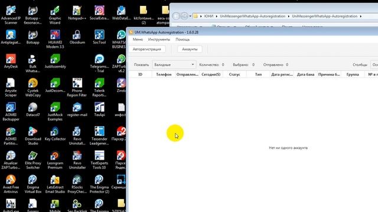Open AOMEI Backupper desktop shortcut
Screen dimensions: 378x212
click(x=11, y=111)
